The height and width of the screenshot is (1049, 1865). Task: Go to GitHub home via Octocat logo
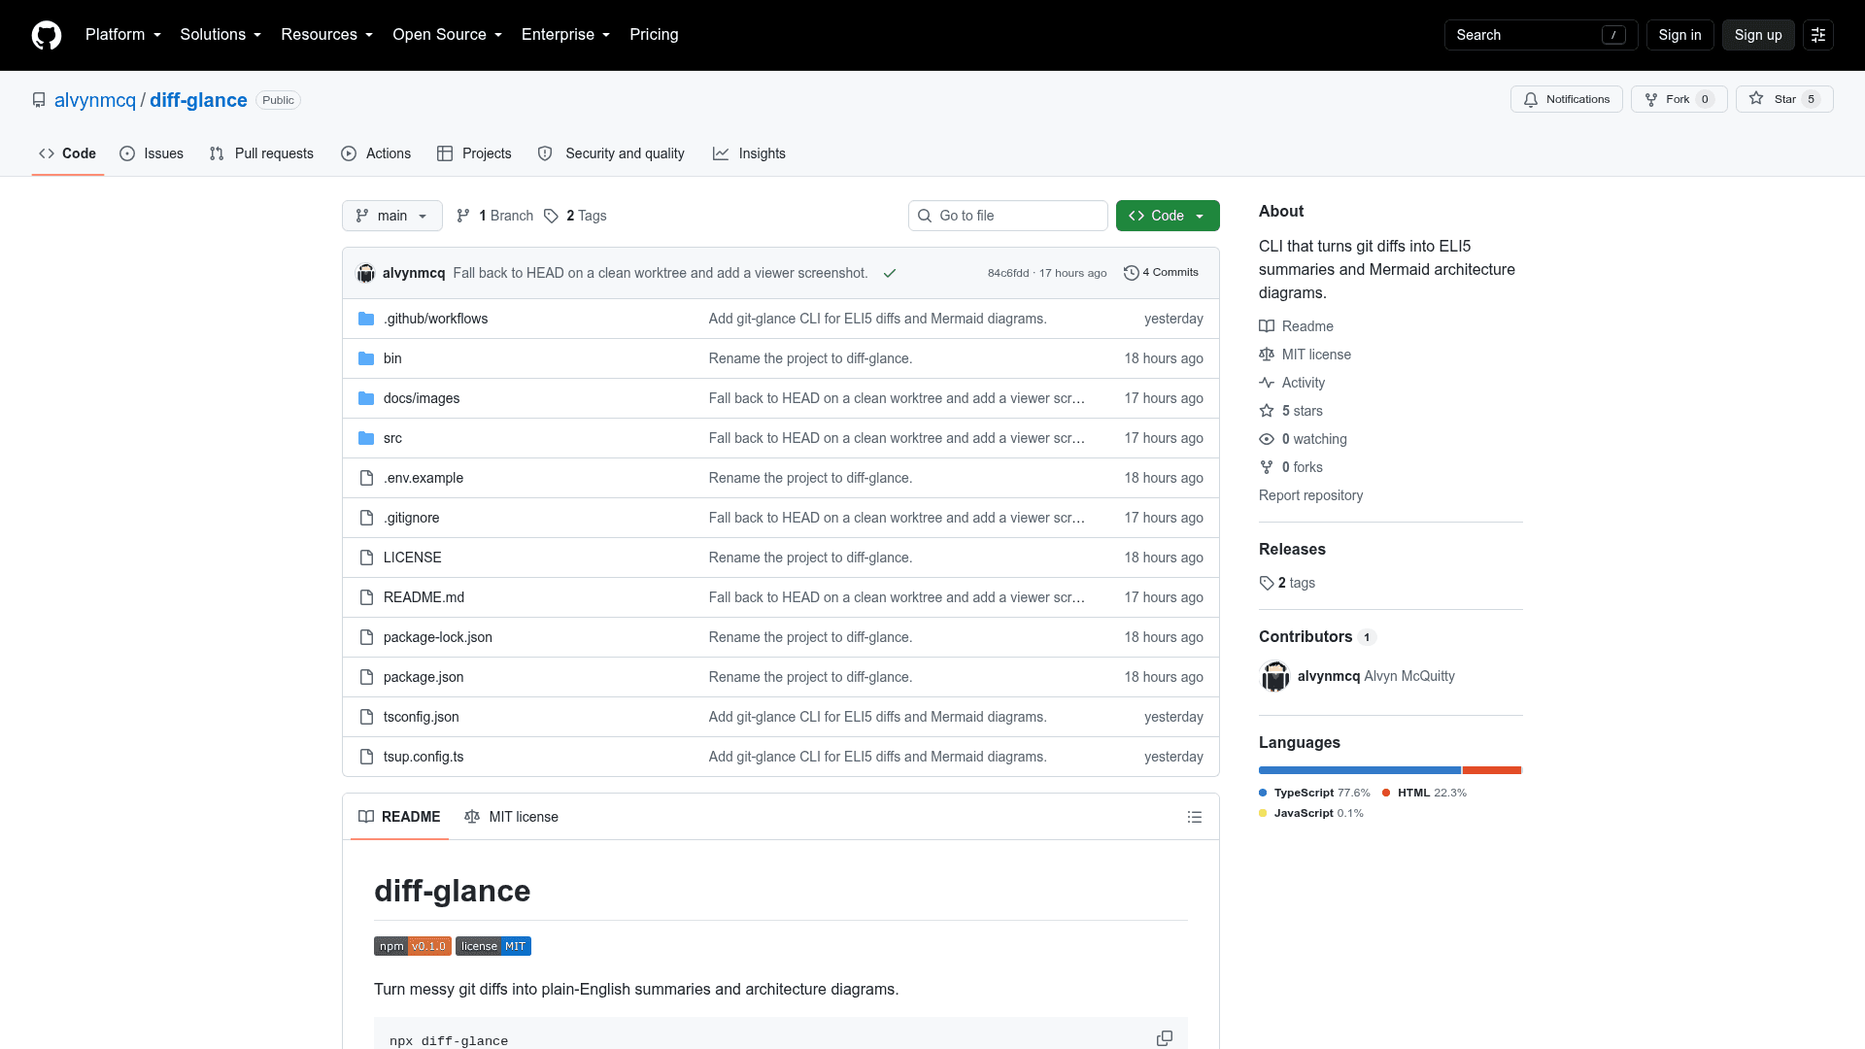point(47,35)
